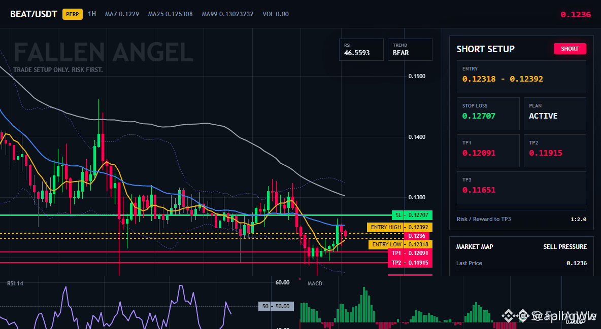Click the MARKET MAP heading
Viewport: 601px width, 329px height.
(x=475, y=247)
